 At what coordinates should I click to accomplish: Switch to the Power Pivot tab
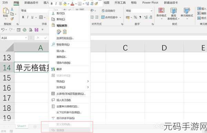tap(150, 2)
